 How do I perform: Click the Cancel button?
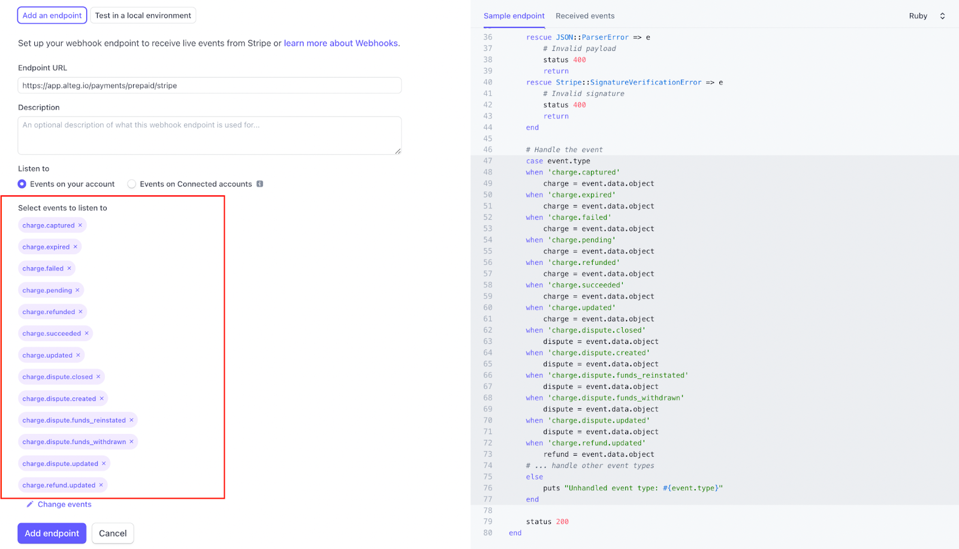(x=113, y=533)
